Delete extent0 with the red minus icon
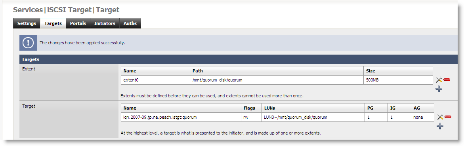464x146 pixels. 447,80
